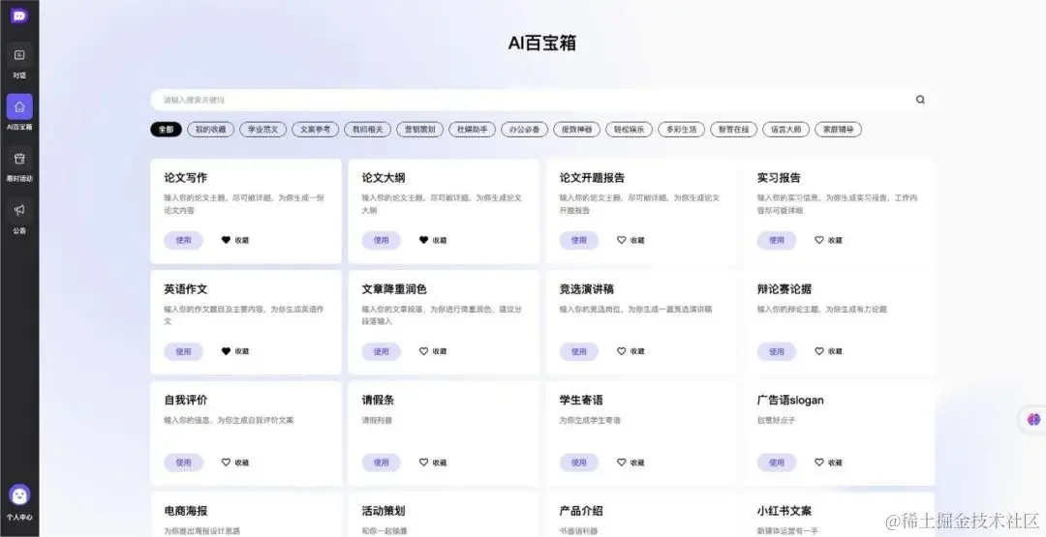
Task: Favorite the 学生寄语 card heart
Action: point(621,462)
